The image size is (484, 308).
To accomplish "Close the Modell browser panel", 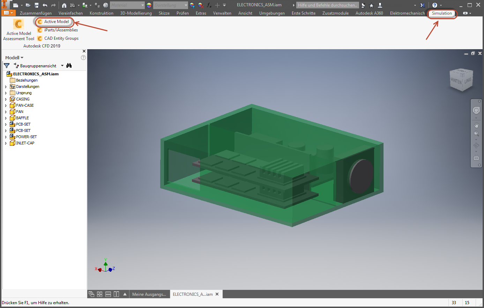I will (x=84, y=51).
